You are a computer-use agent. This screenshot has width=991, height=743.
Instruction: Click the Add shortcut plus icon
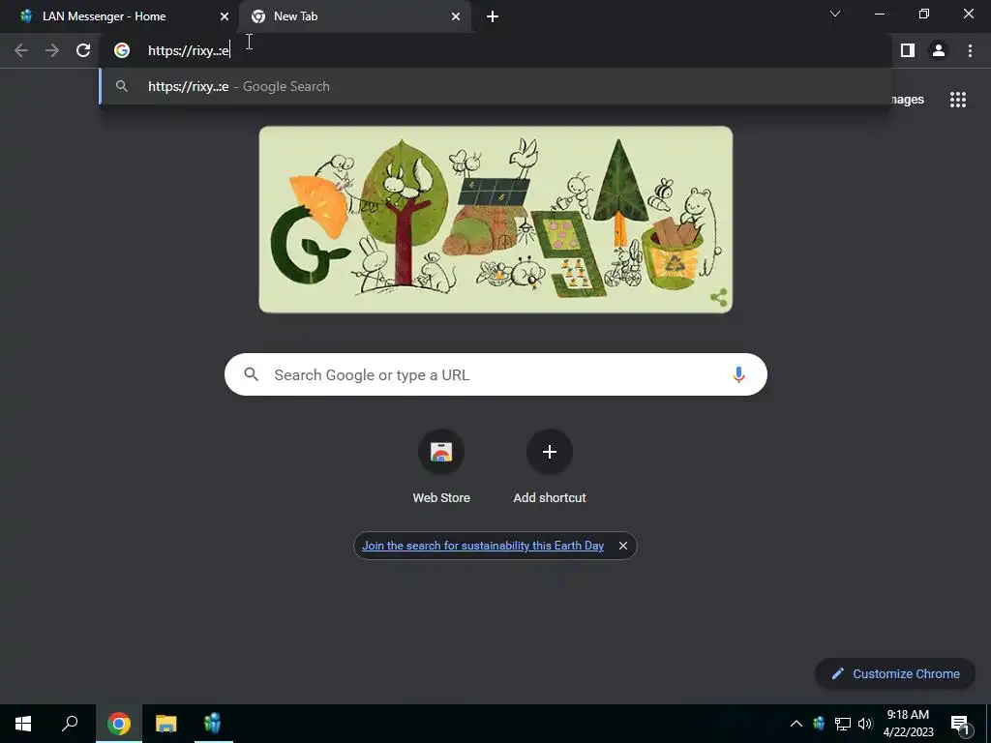[550, 452]
